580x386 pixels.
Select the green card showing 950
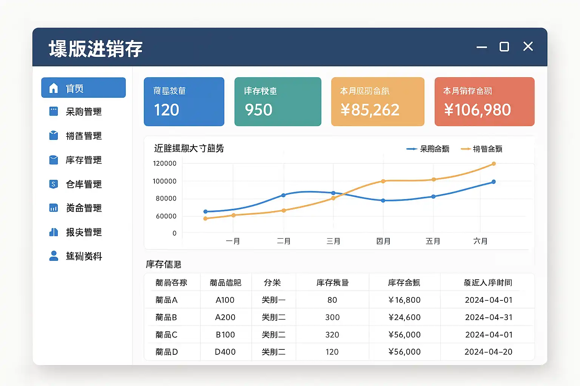278,102
